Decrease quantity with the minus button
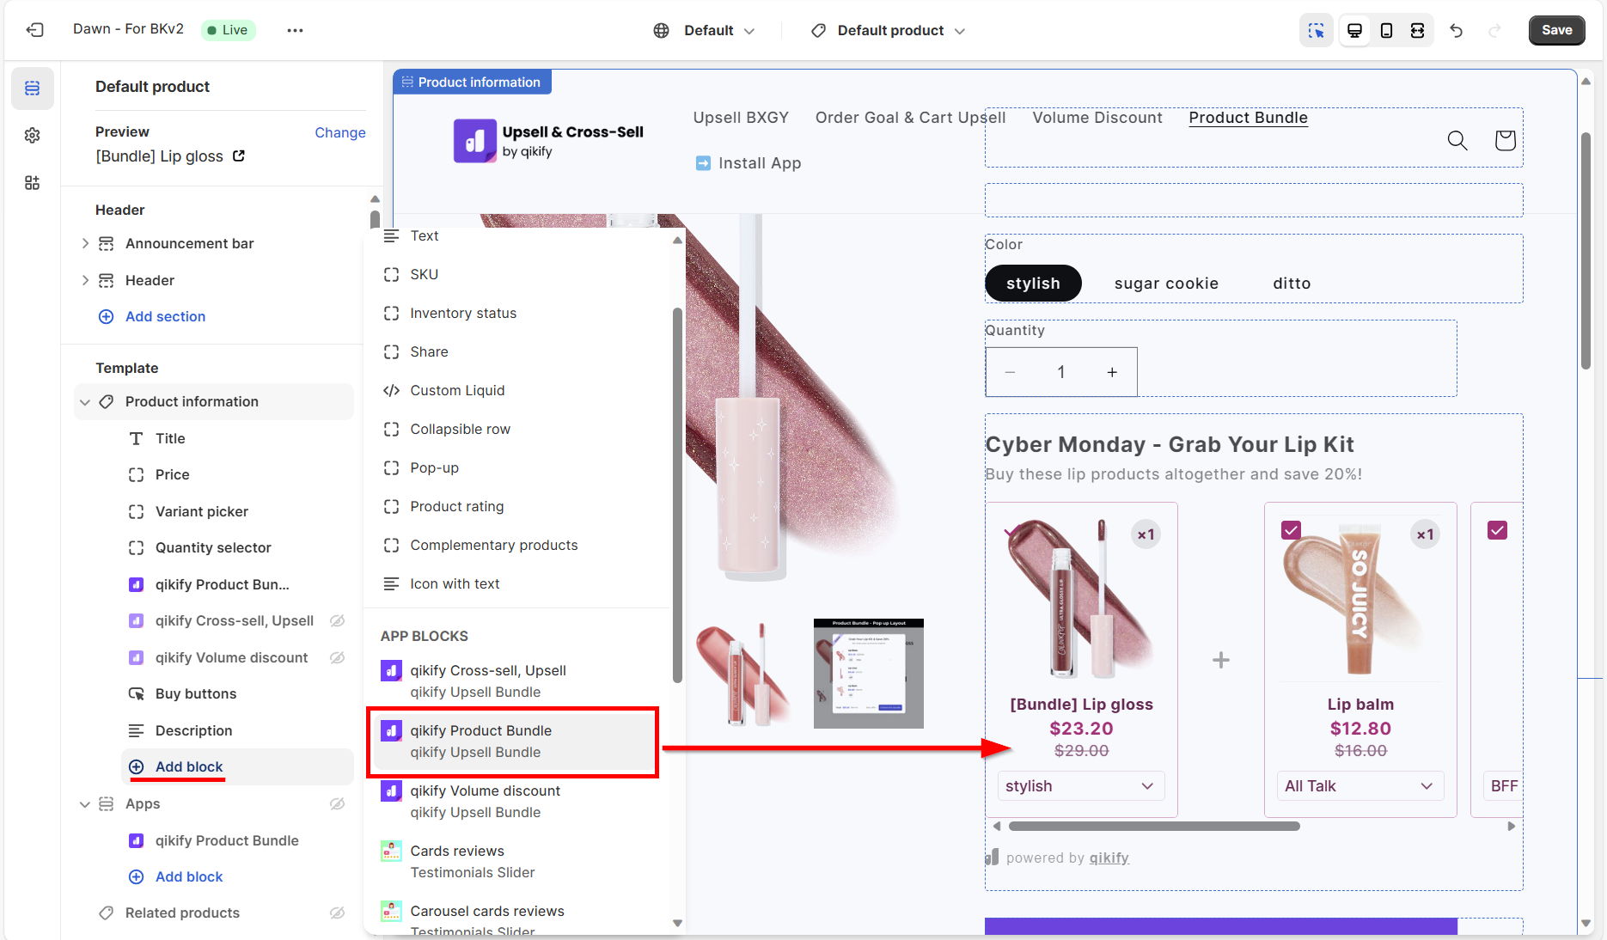 [x=1011, y=372]
